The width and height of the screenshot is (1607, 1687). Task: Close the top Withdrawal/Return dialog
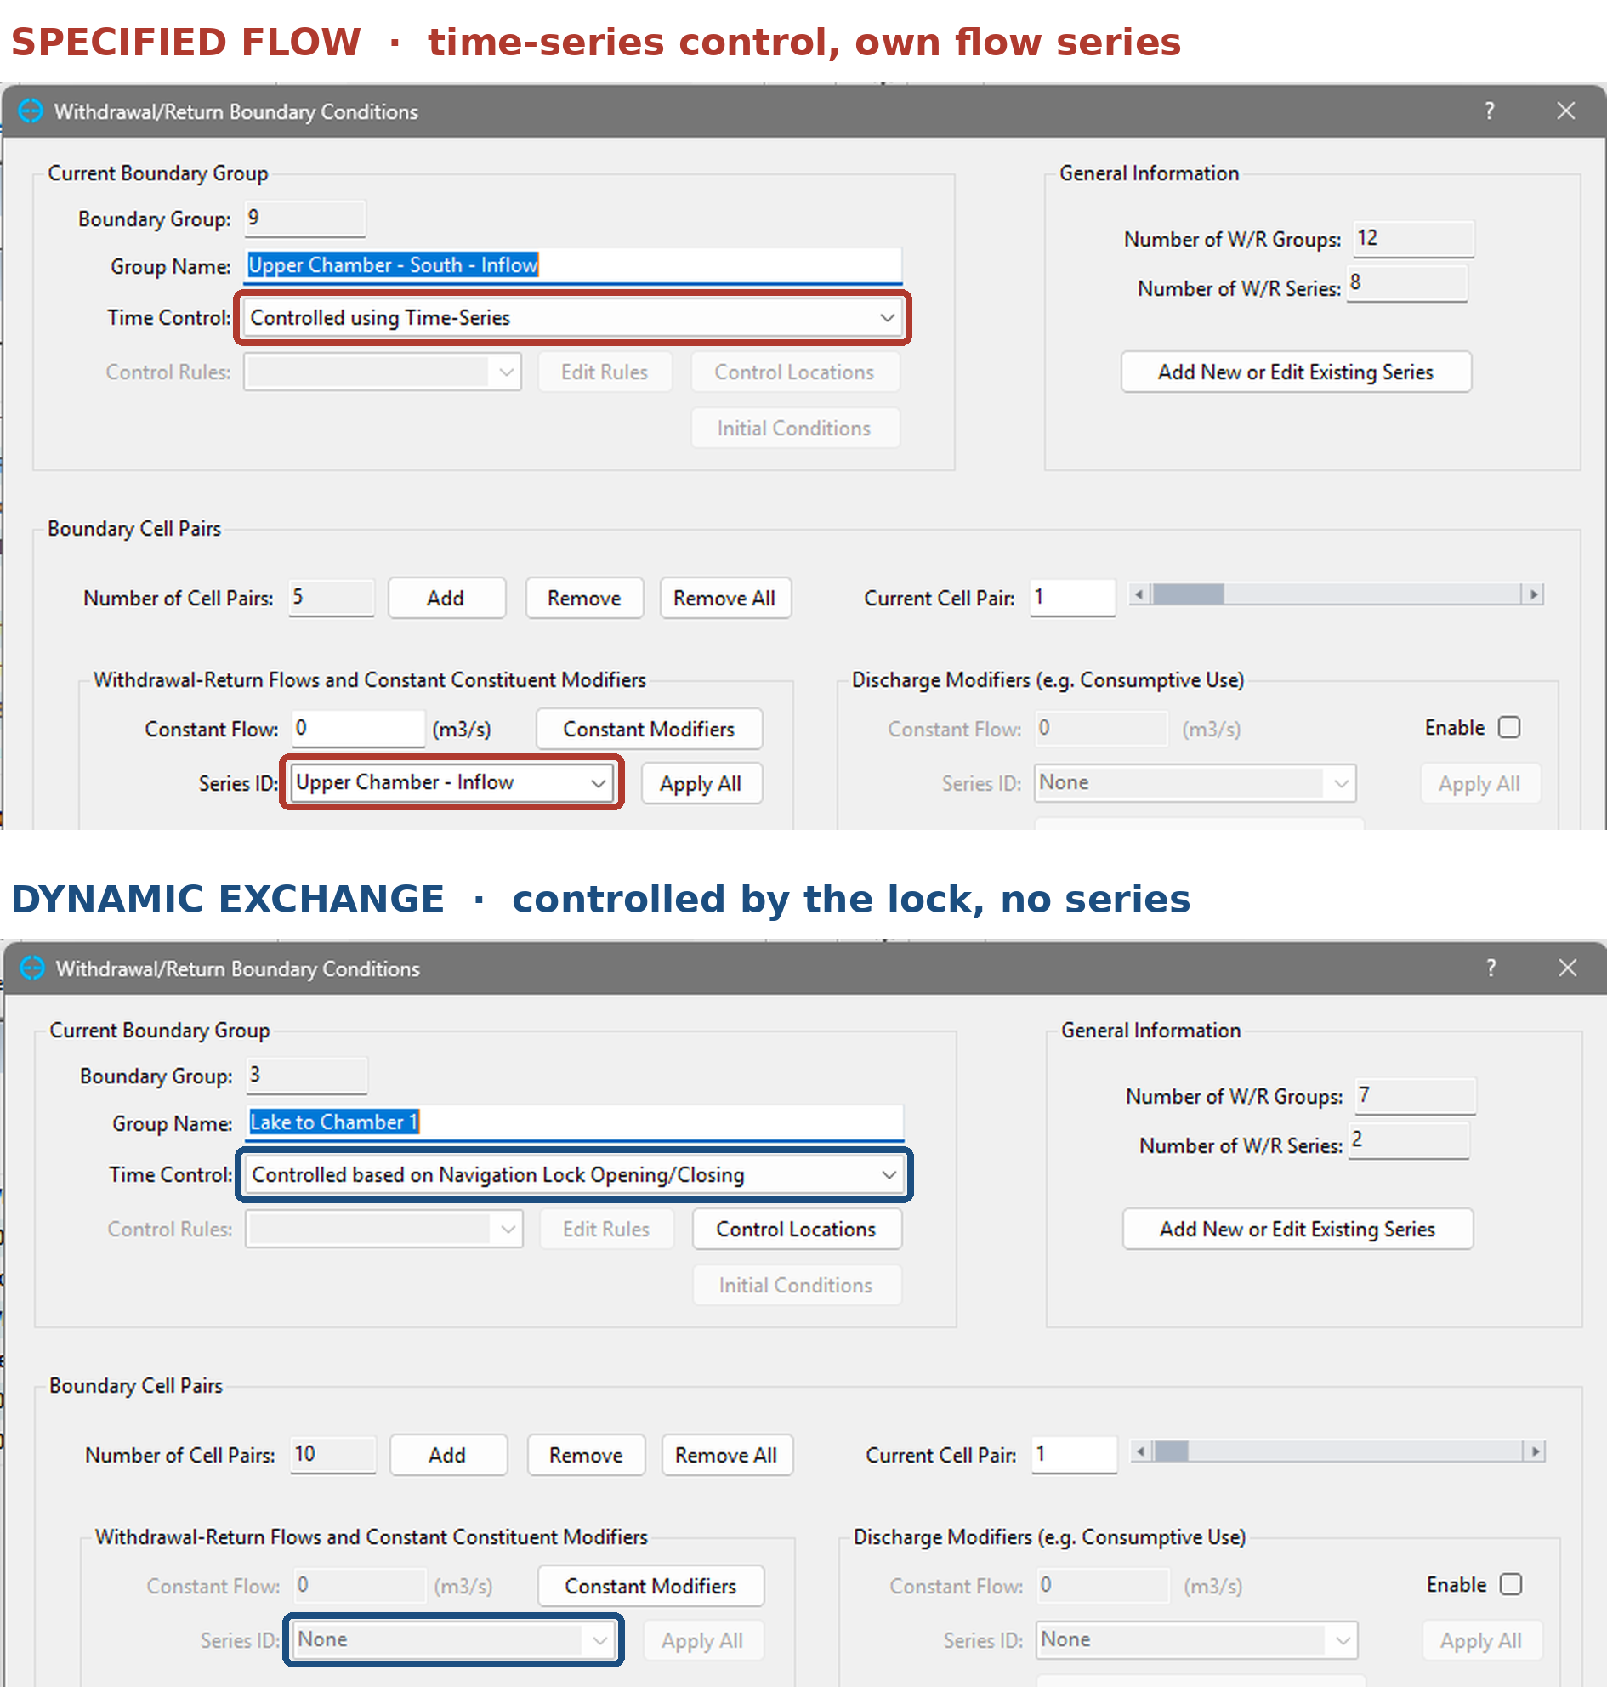1566,111
